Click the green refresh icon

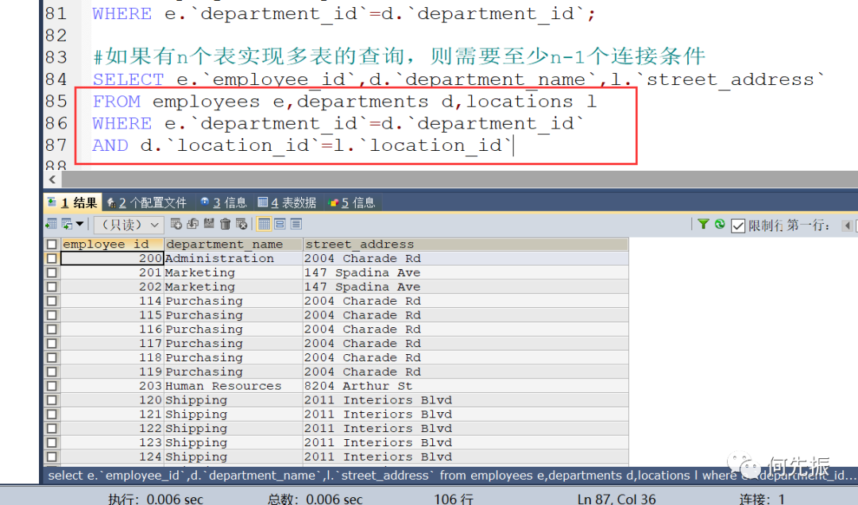click(x=720, y=224)
